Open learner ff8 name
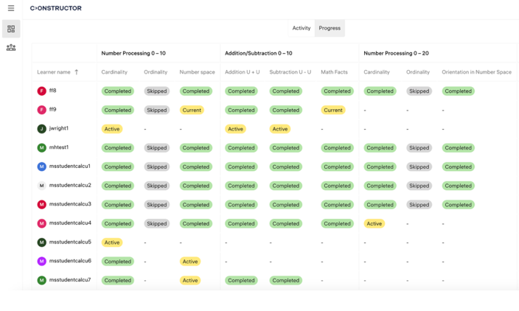 tap(52, 91)
